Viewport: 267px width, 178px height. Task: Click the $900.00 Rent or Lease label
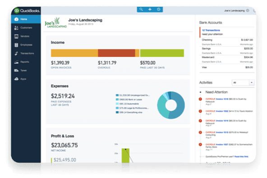[131, 100]
